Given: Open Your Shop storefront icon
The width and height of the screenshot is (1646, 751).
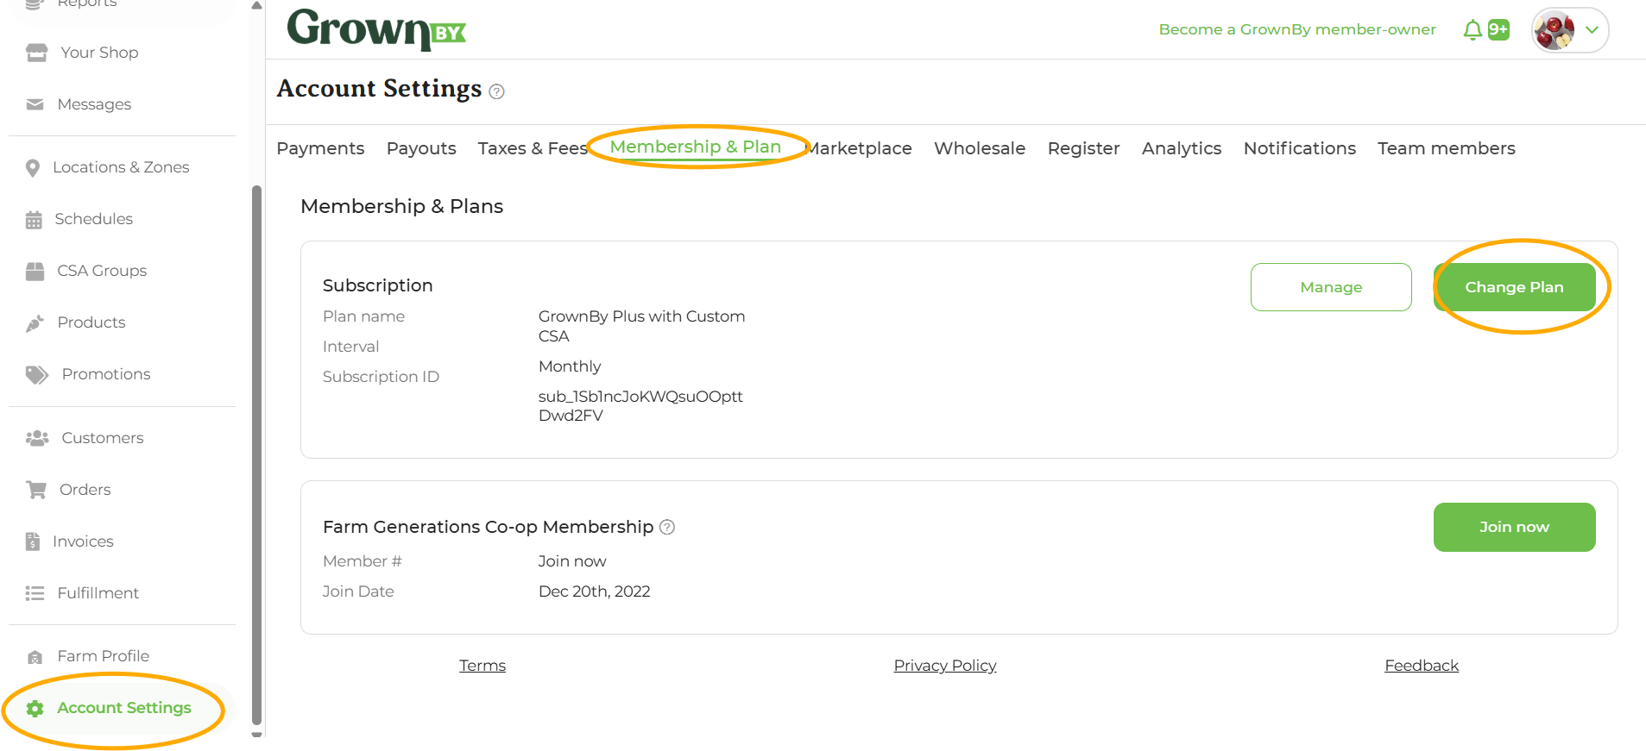Looking at the screenshot, I should (x=36, y=53).
